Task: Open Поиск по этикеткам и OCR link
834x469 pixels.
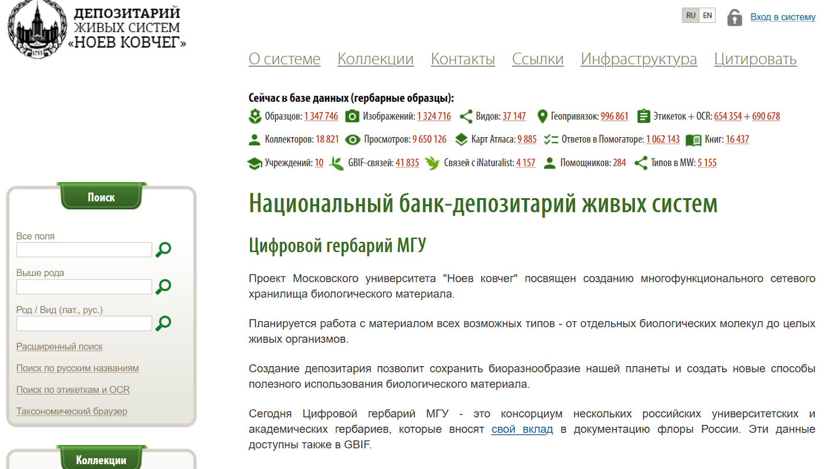Action: coord(73,390)
